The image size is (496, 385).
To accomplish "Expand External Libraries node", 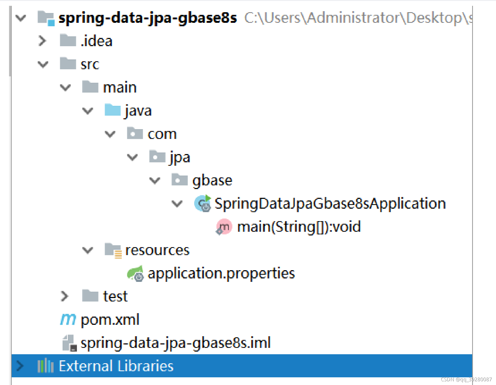I will [x=20, y=366].
